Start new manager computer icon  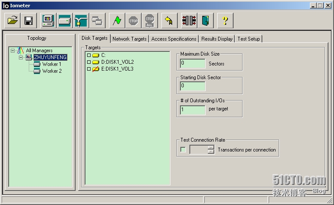coord(49,21)
